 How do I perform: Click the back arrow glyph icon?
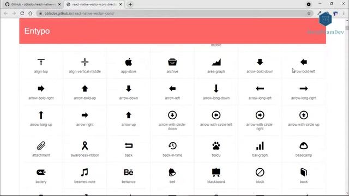point(129,145)
